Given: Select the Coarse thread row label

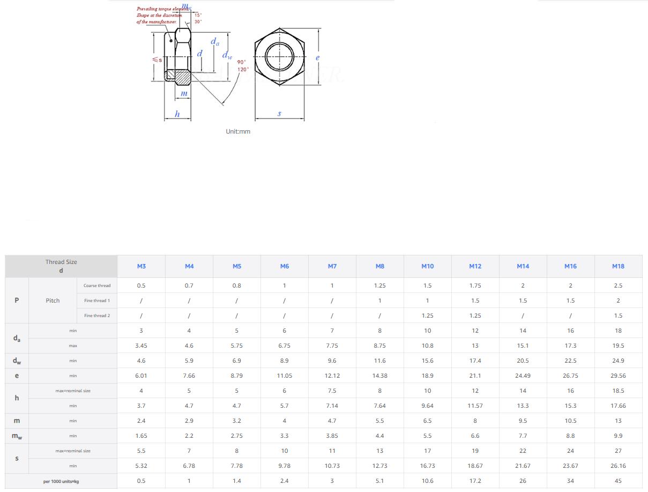Looking at the screenshot, I should coord(97,285).
